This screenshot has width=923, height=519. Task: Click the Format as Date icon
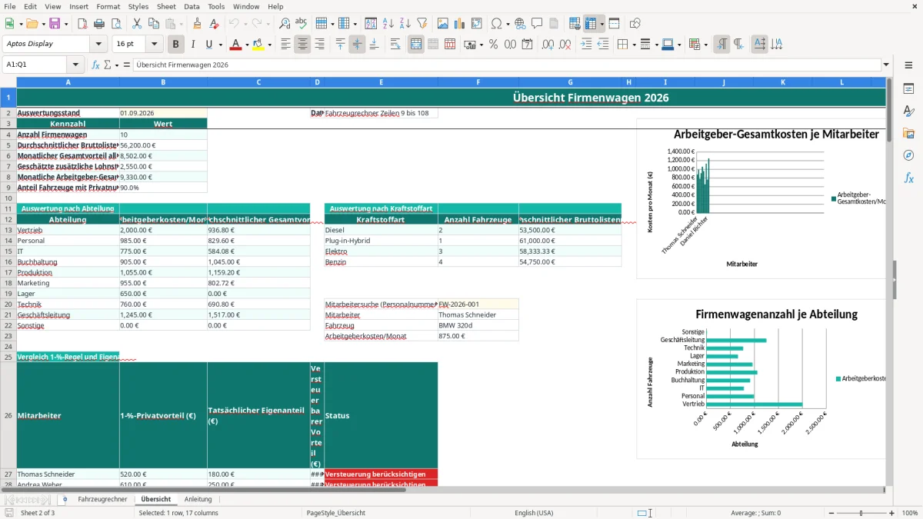pyautogui.click(x=527, y=45)
